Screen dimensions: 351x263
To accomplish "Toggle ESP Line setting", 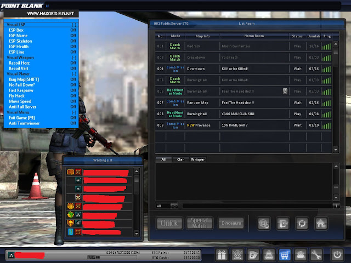I will (41, 52).
